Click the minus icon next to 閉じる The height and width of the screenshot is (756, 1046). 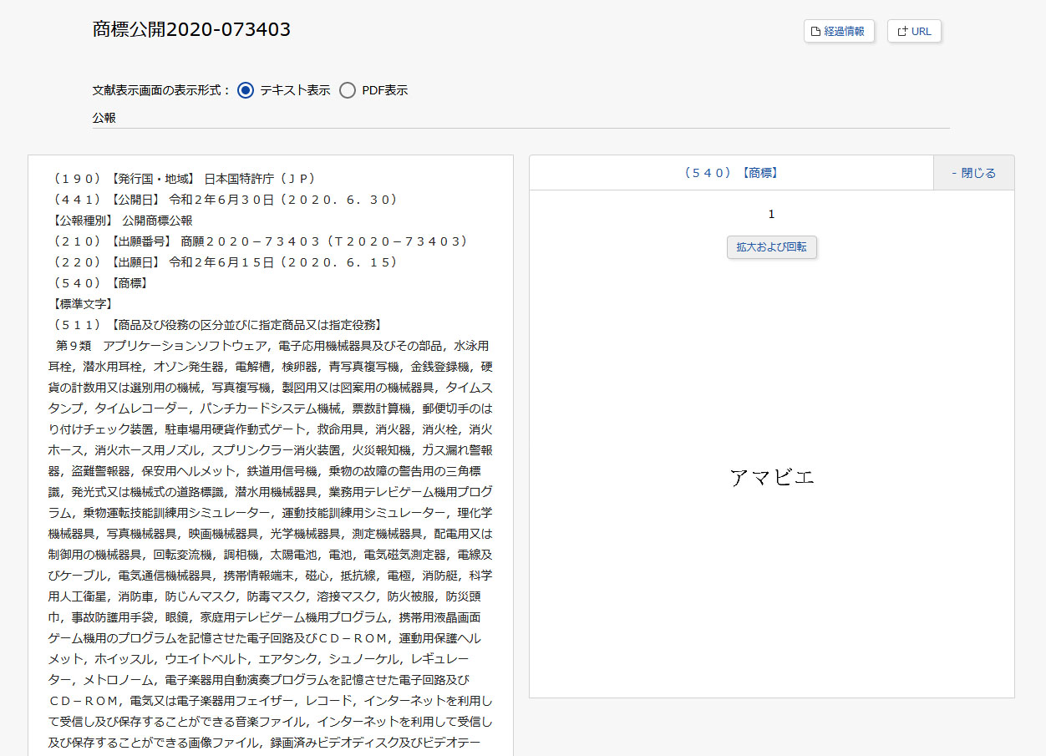(955, 172)
